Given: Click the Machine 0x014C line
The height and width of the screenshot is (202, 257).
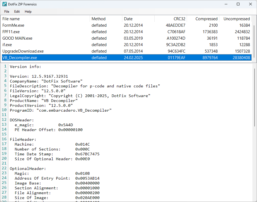Looking at the screenshot, I should (52, 144).
